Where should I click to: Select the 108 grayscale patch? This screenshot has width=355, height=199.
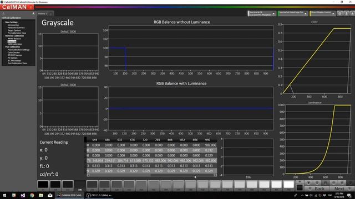pyautogui.click(x=55, y=186)
